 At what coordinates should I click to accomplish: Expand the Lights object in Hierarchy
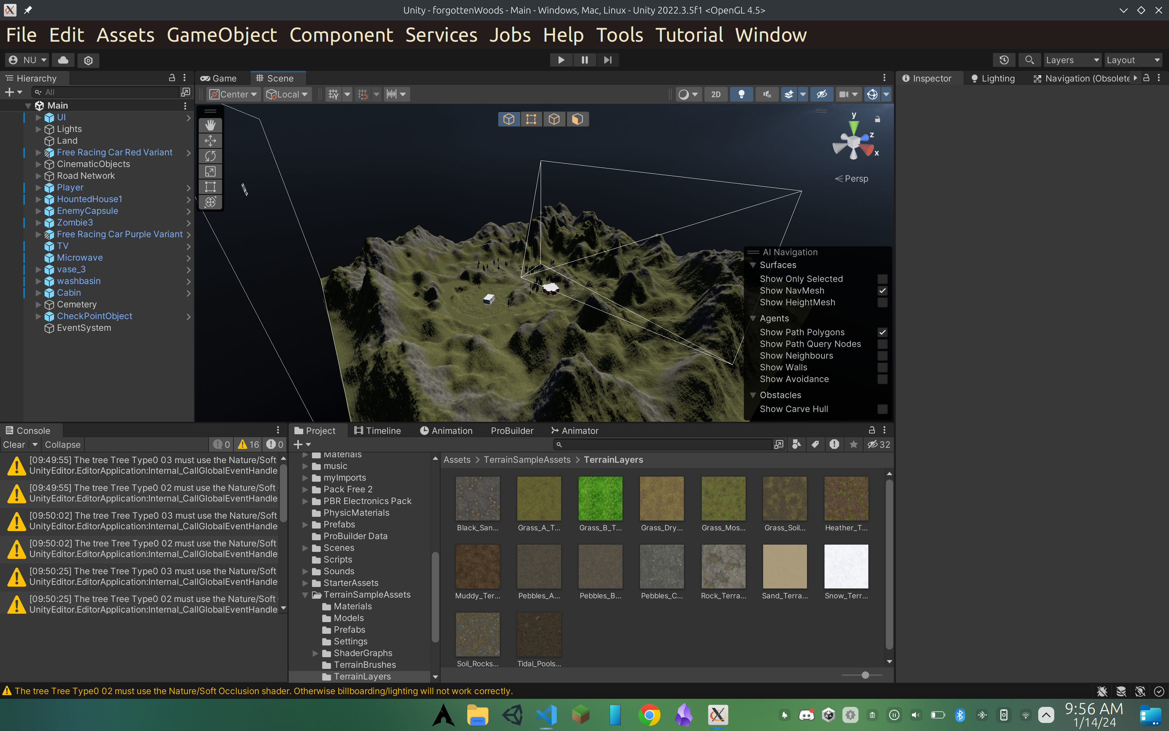(x=38, y=129)
